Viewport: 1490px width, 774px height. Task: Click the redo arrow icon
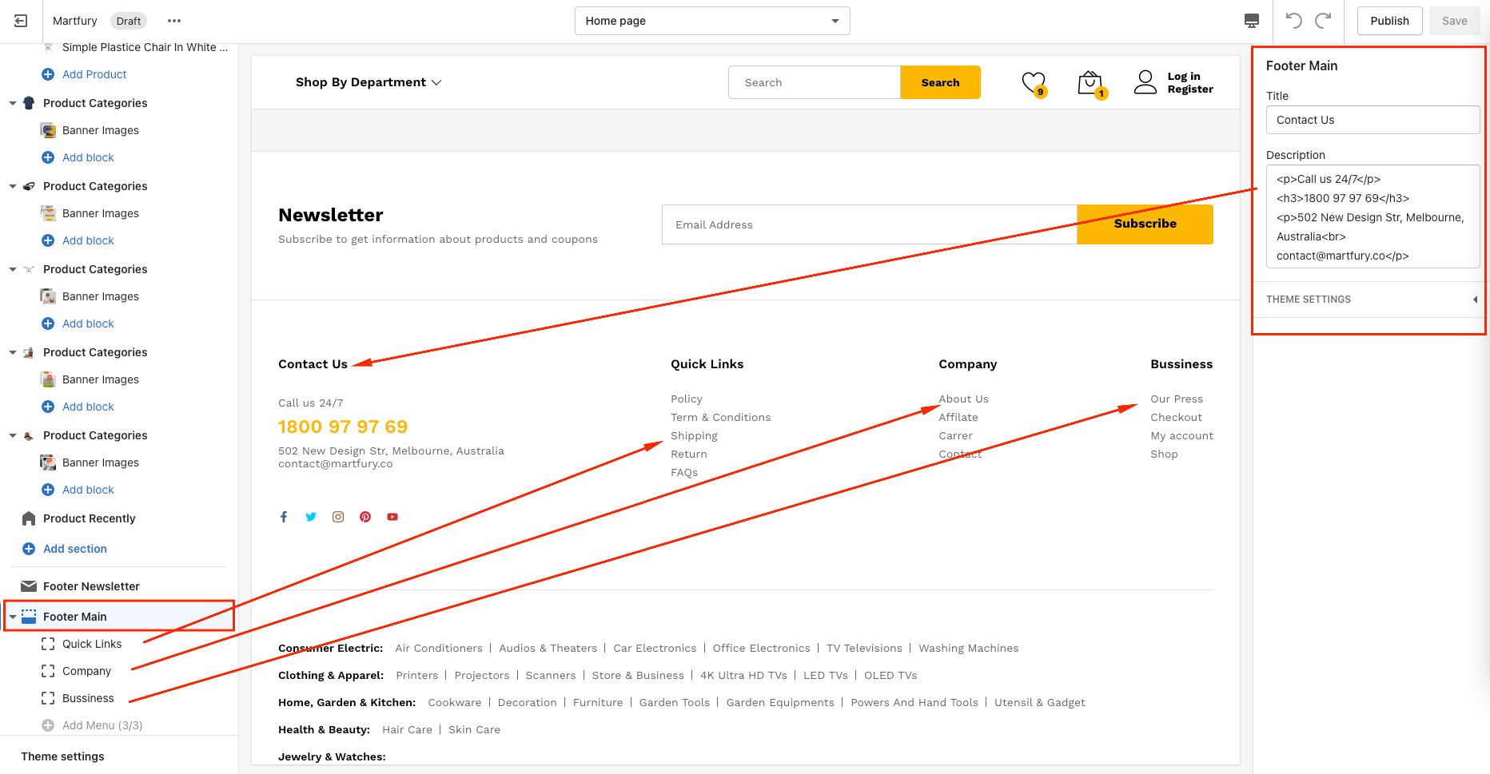click(1324, 21)
